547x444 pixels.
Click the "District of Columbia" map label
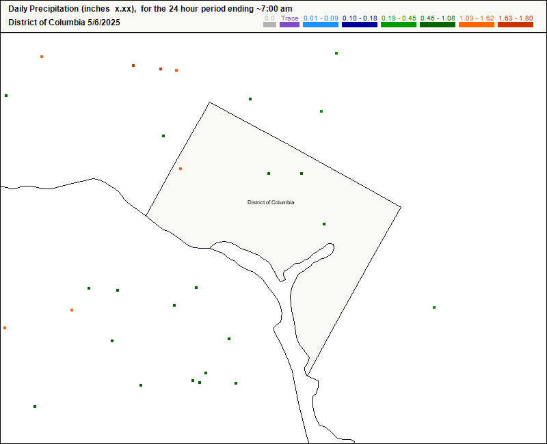pyautogui.click(x=271, y=202)
